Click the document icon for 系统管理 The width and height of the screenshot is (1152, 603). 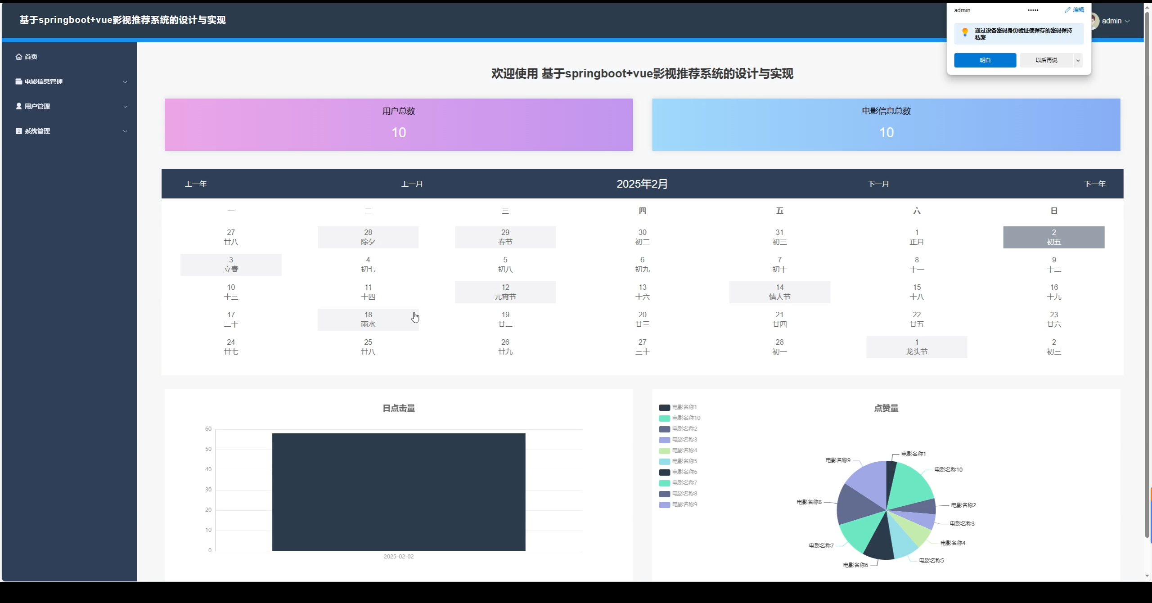[18, 131]
